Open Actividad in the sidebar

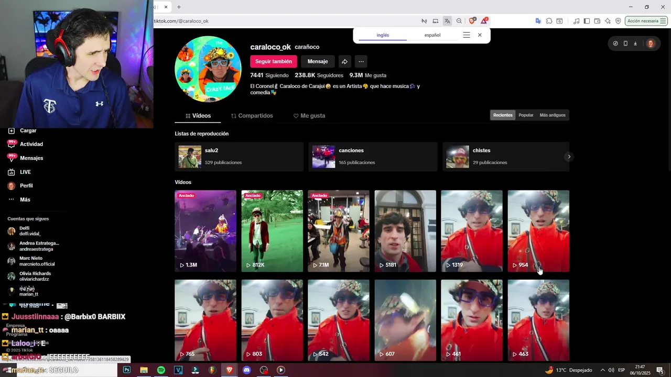(x=31, y=144)
